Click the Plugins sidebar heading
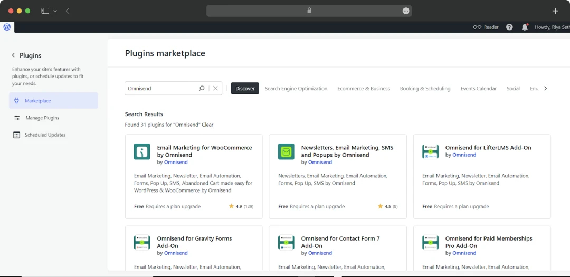 click(30, 55)
